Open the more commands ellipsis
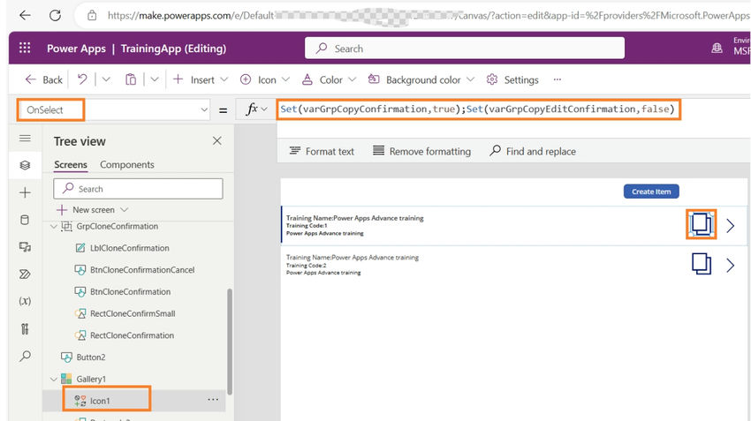The image size is (751, 421). coord(557,79)
